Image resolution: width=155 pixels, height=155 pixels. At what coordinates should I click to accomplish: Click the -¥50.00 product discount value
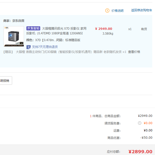[147, 138]
